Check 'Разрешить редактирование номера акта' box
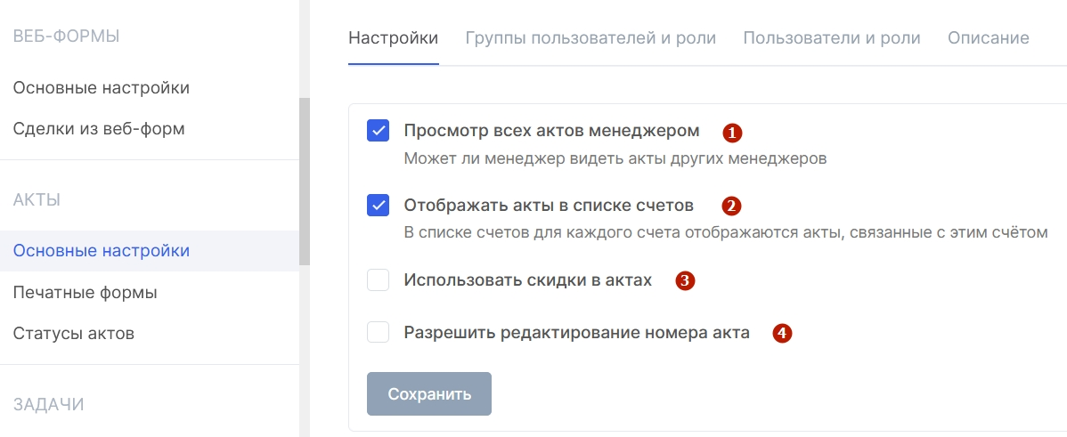The height and width of the screenshot is (437, 1067). tap(378, 333)
